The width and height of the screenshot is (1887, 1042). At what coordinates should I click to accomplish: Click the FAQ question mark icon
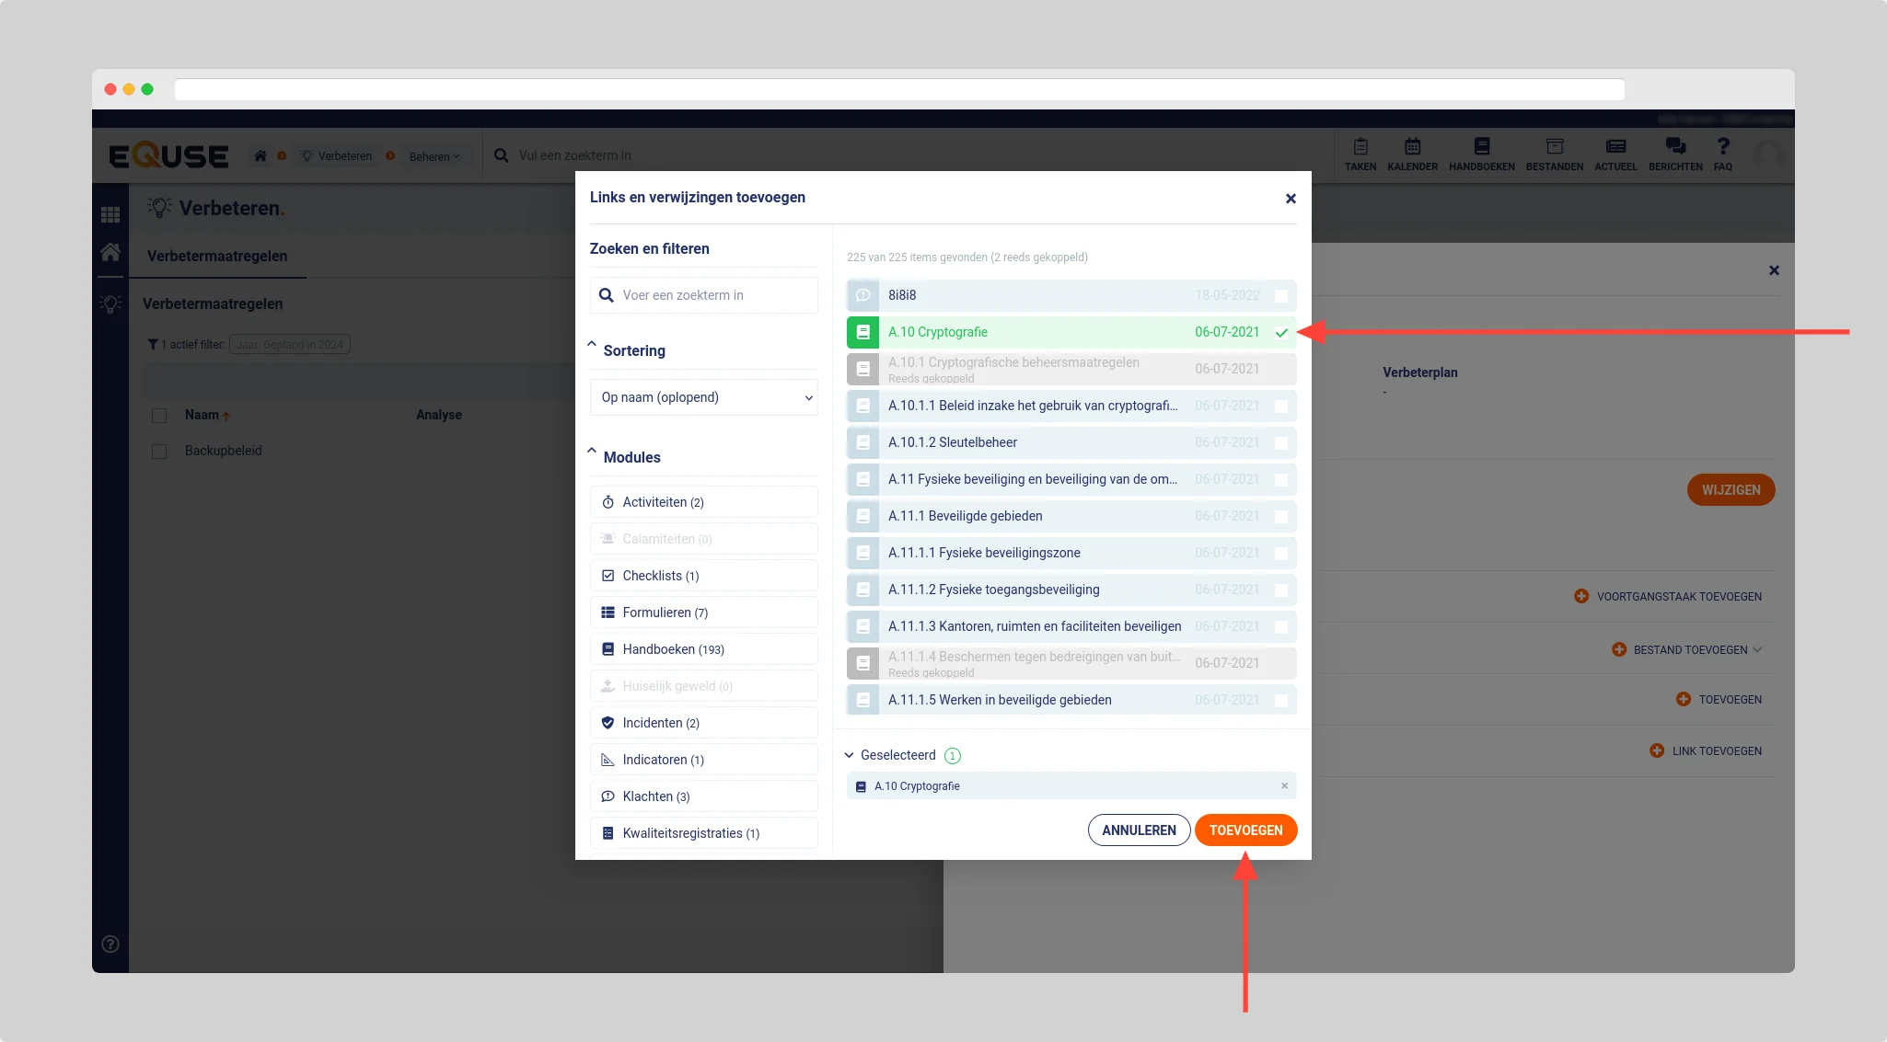(1722, 147)
